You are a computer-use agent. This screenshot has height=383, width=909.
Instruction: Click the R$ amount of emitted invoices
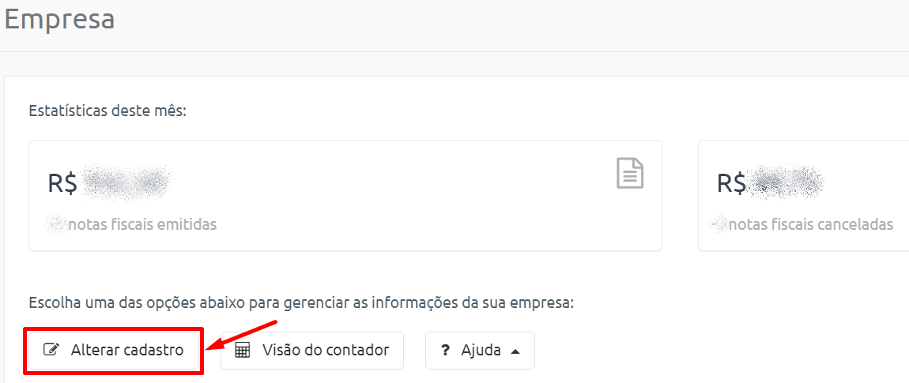[x=110, y=184]
